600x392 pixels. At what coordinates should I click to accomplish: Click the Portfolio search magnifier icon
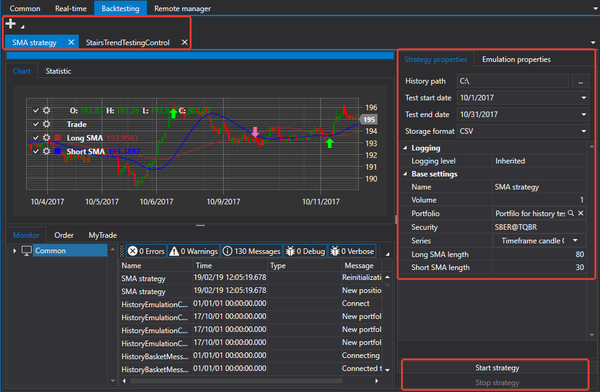(x=570, y=213)
